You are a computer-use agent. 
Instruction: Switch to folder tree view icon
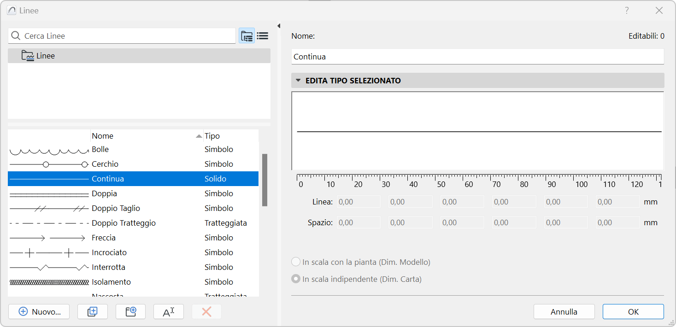pyautogui.click(x=247, y=36)
